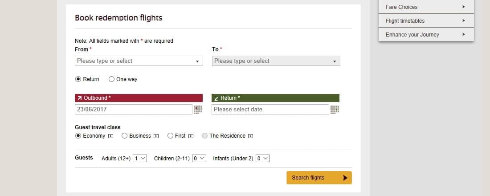Open the Adults (12+) count dropdown

140,159
